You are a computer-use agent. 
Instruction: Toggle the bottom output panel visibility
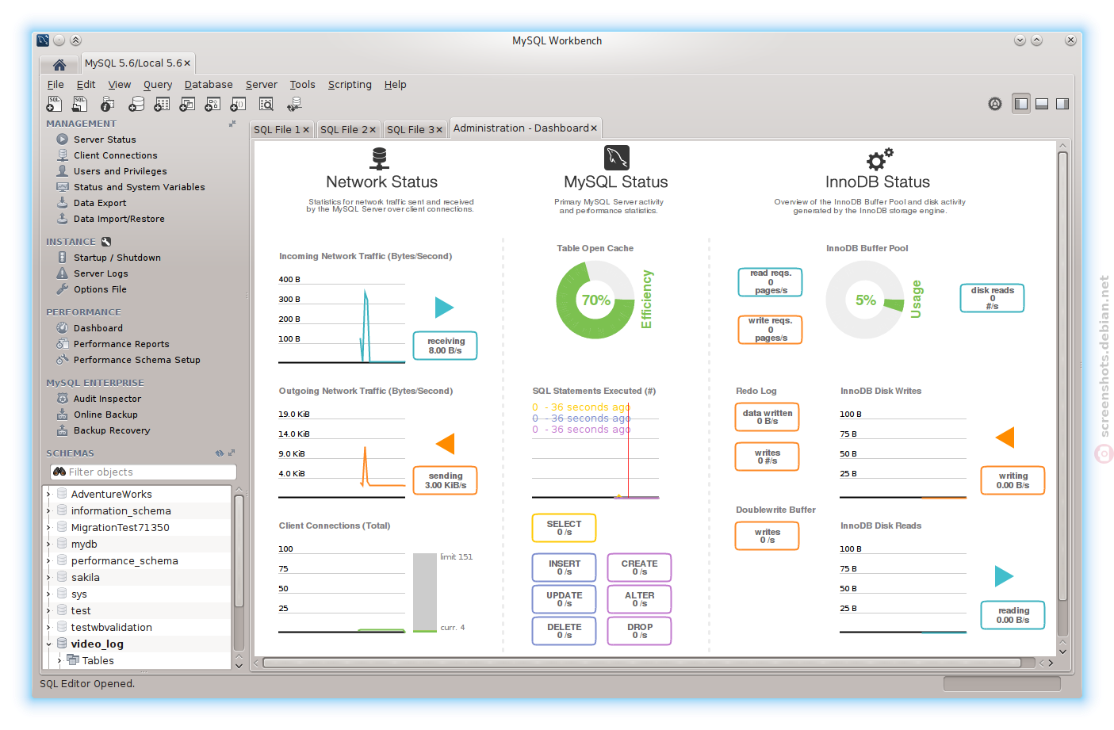1042,104
